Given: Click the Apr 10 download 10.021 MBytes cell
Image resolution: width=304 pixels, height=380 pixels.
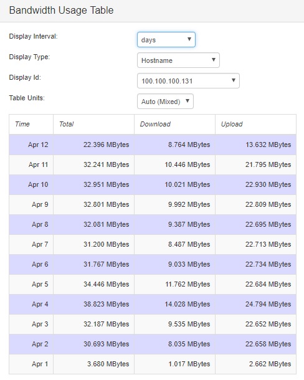Looking at the screenshot, I should 174,184.
